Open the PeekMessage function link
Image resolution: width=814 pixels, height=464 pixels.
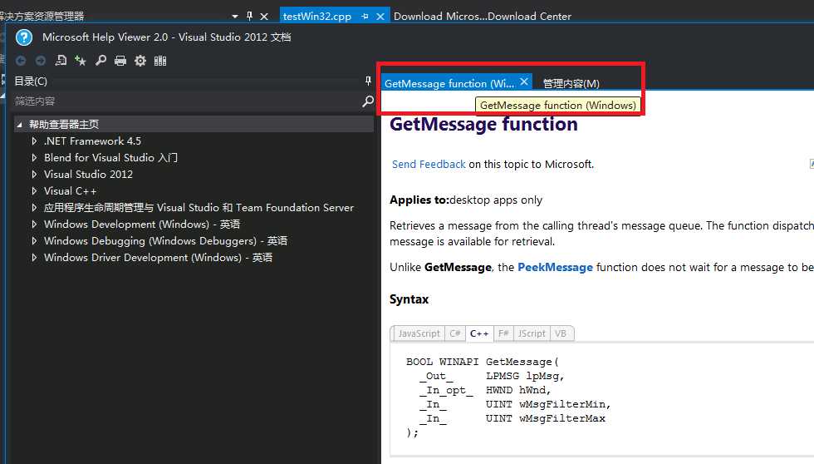click(x=555, y=267)
